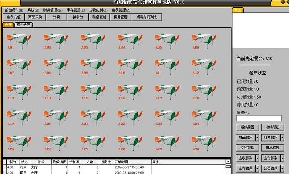Viewport: 289px width, 174px height.
Task: Open the 会员管理 menu
Action: 121,10
